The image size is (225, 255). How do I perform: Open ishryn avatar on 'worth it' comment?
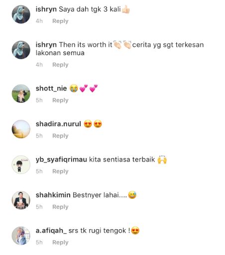pos(21,50)
